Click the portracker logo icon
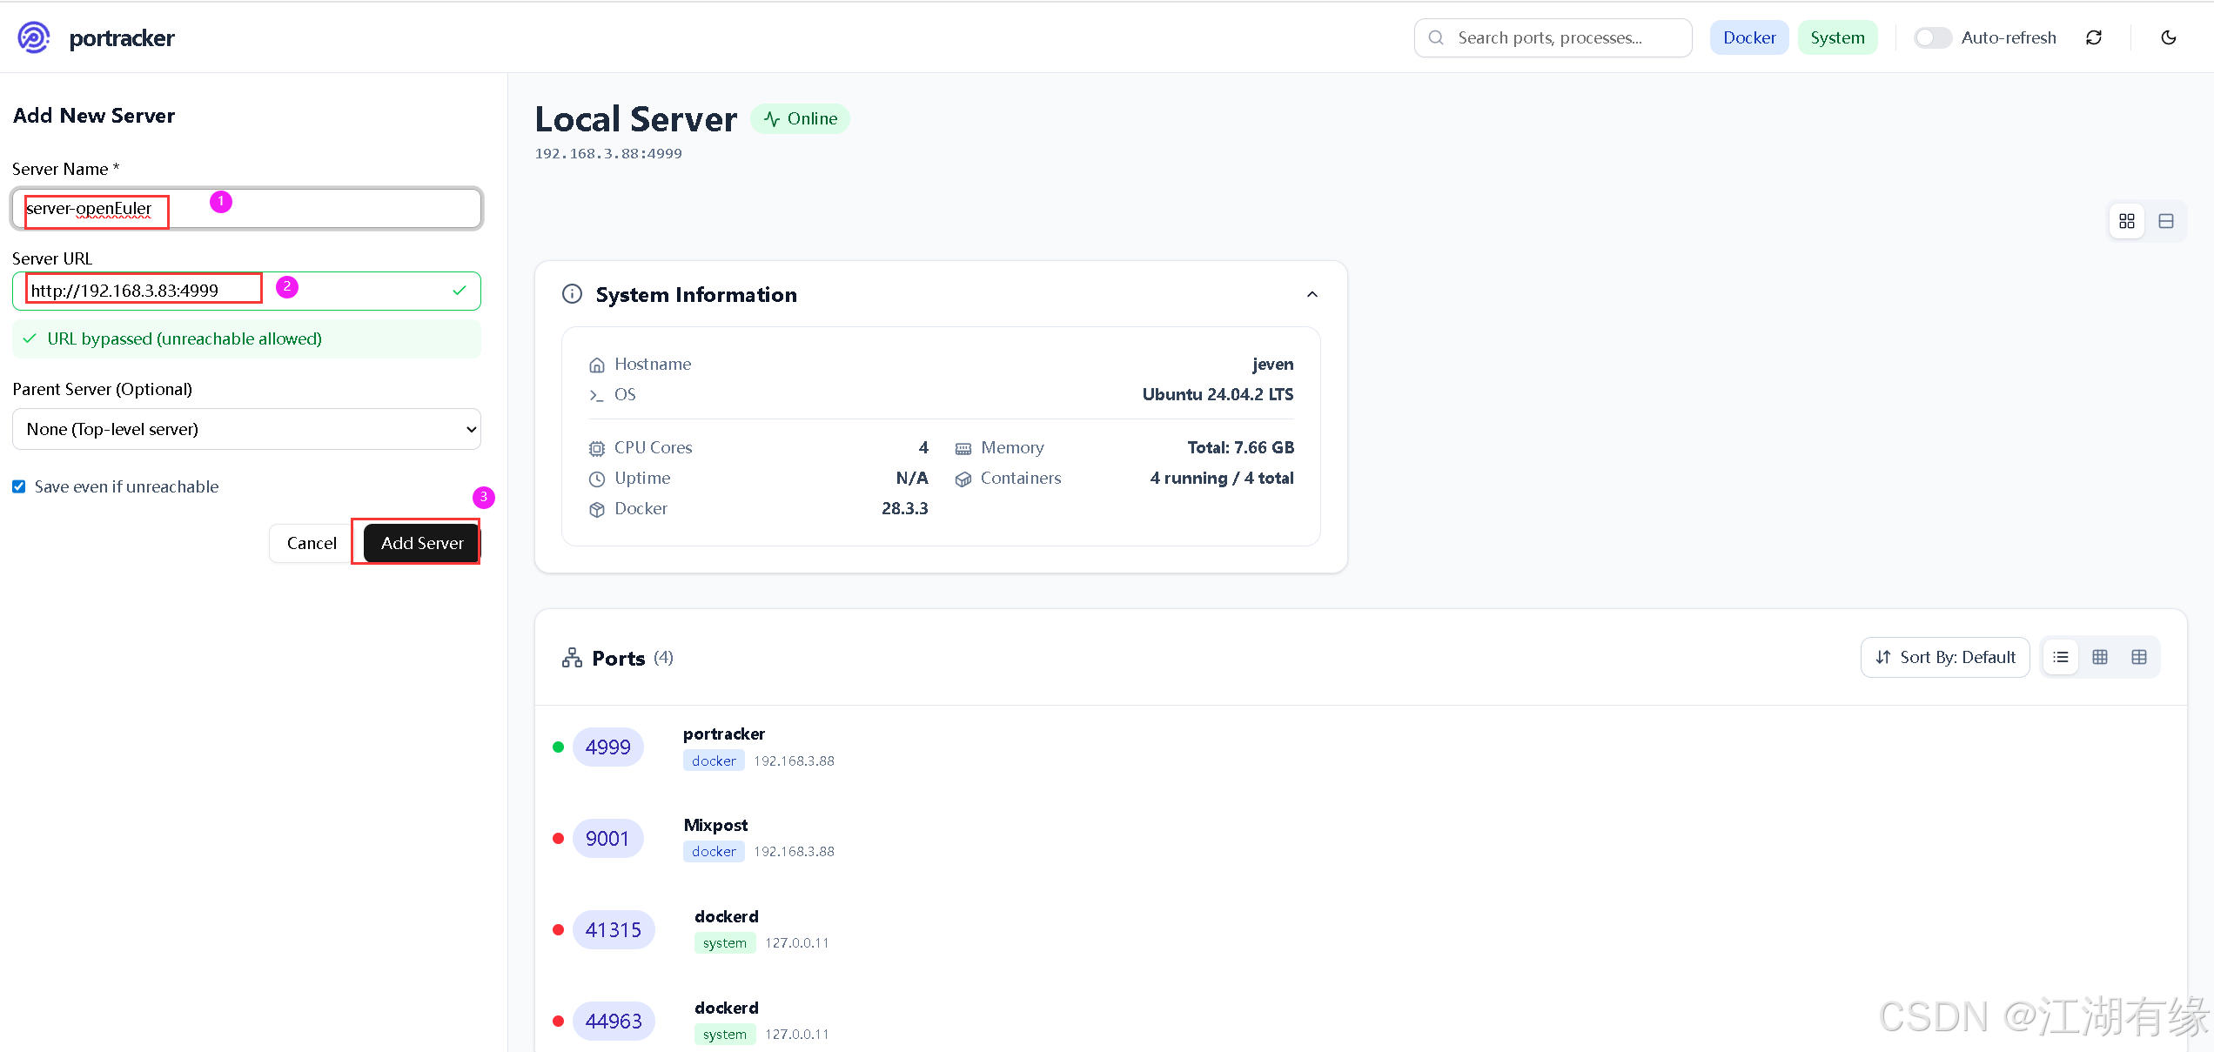The height and width of the screenshot is (1052, 2214). click(x=34, y=37)
